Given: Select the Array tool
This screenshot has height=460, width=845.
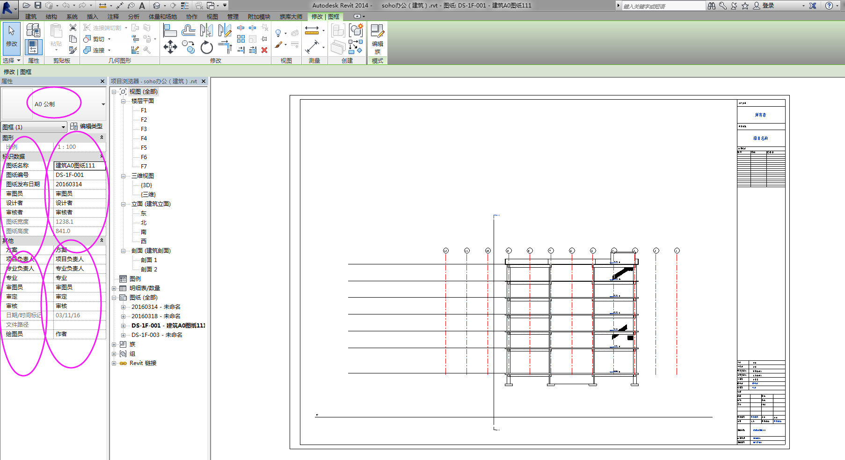Looking at the screenshot, I should [x=240, y=39].
